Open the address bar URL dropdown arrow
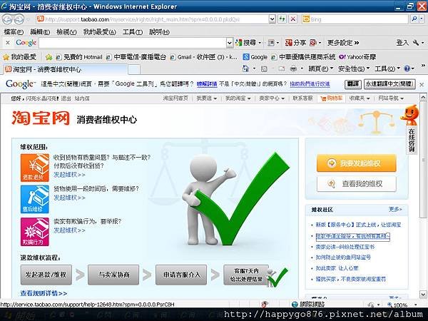 click(272, 19)
